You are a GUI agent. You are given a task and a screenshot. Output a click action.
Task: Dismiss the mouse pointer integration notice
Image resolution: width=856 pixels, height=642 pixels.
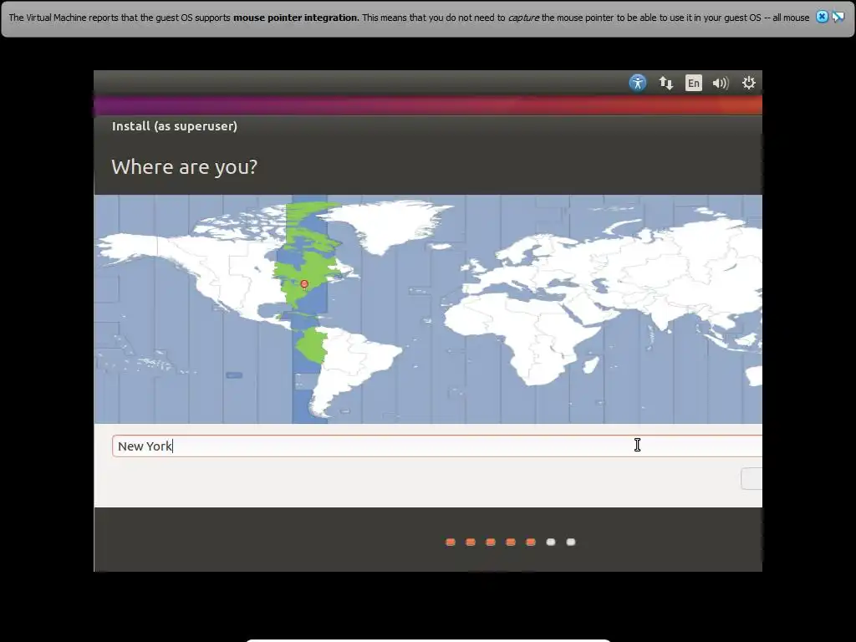point(822,17)
